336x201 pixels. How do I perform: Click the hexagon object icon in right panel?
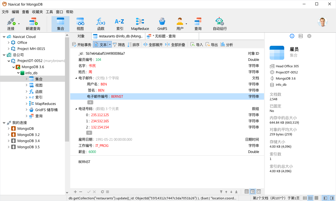click(309, 36)
